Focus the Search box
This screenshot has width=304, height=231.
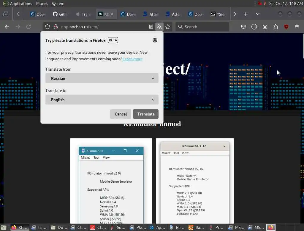pos(202,27)
